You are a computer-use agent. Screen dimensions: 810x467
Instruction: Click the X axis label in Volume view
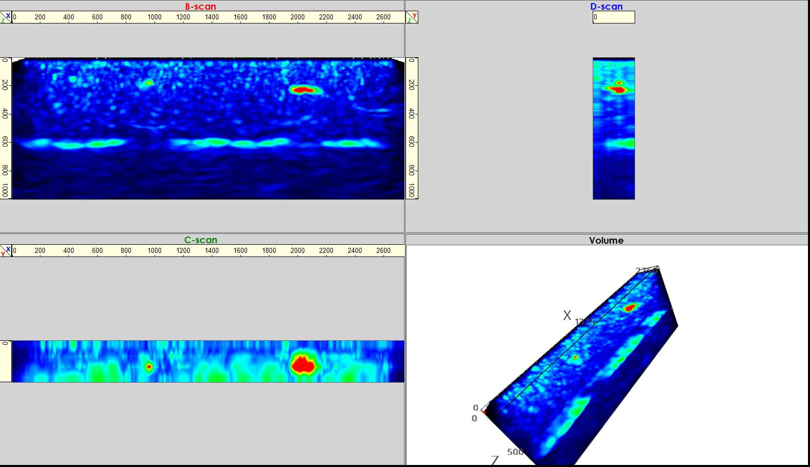click(x=567, y=316)
